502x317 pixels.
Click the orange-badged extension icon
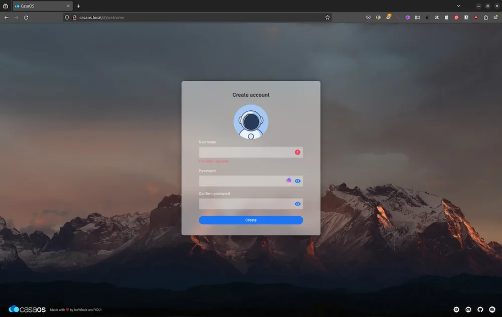click(388, 17)
